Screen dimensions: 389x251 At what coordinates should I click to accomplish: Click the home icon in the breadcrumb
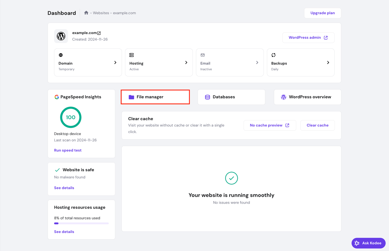coord(86,13)
